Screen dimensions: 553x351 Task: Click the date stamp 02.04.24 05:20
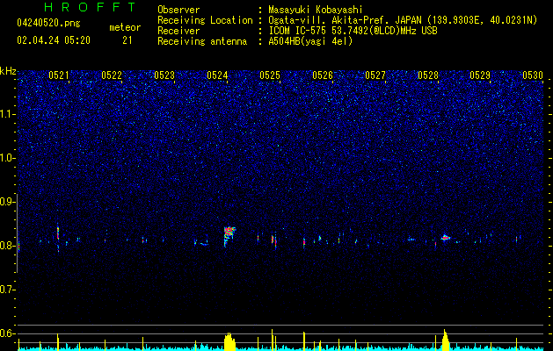point(54,40)
